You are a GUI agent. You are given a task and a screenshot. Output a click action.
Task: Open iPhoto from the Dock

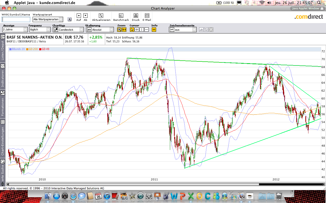[124, 196]
